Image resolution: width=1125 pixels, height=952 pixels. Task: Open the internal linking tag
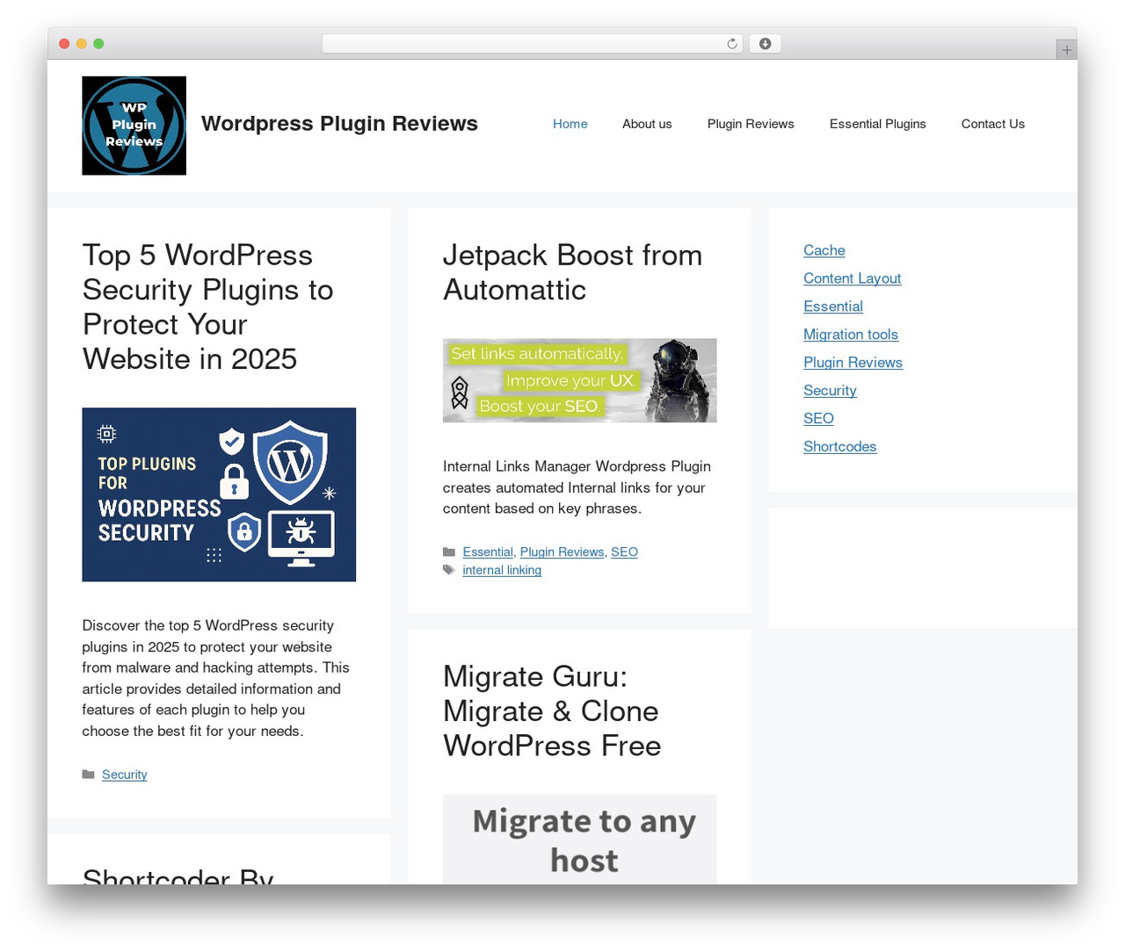tap(502, 571)
